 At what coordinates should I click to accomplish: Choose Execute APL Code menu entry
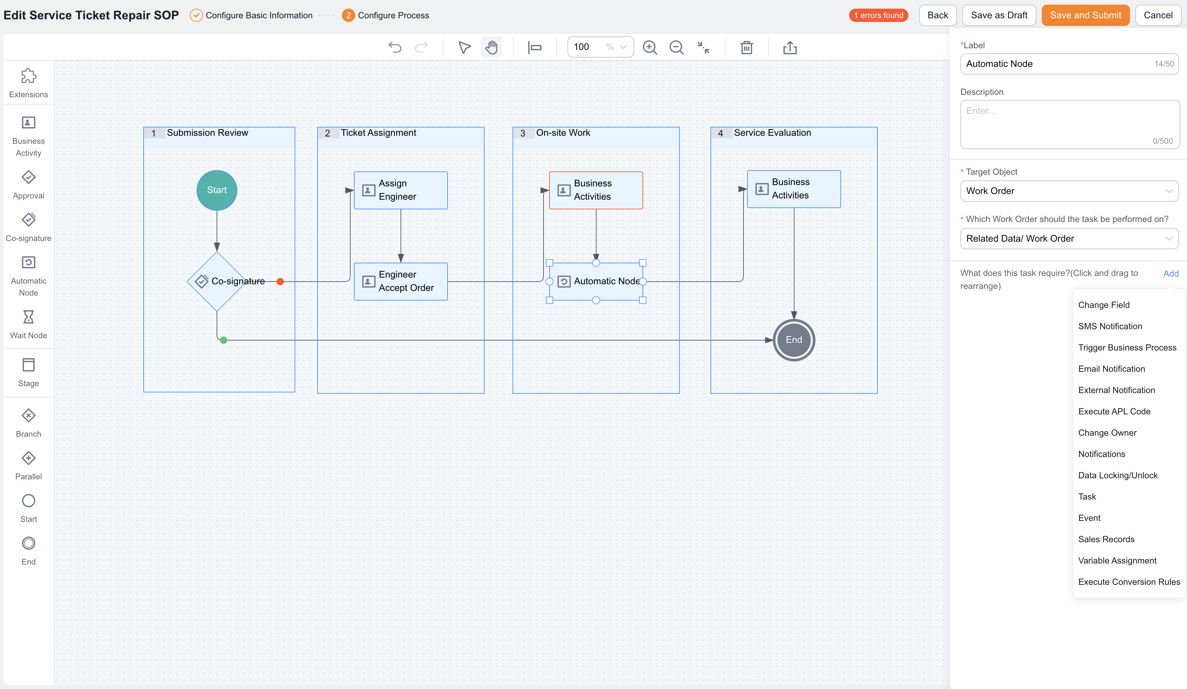pos(1114,411)
